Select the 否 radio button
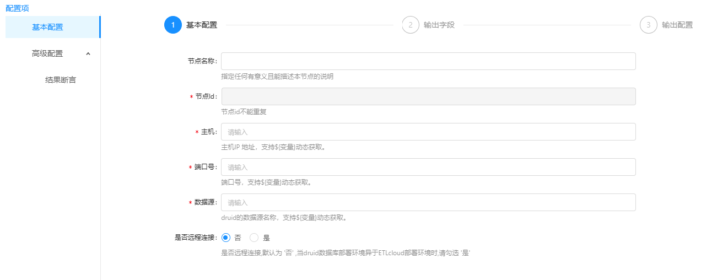 coord(225,238)
